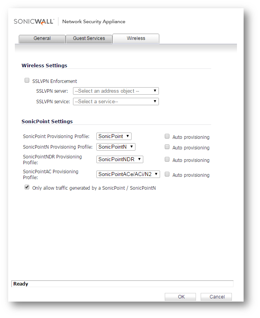The image size is (260, 318).
Task: Open the Guest Services tab
Action: point(89,39)
